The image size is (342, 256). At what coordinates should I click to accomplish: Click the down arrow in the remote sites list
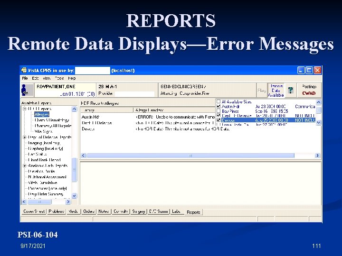point(318,123)
